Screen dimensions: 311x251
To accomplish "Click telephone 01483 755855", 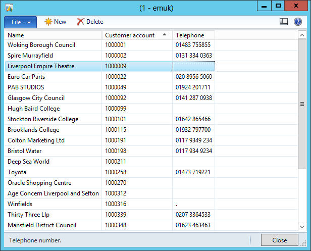I will click(x=193, y=45).
